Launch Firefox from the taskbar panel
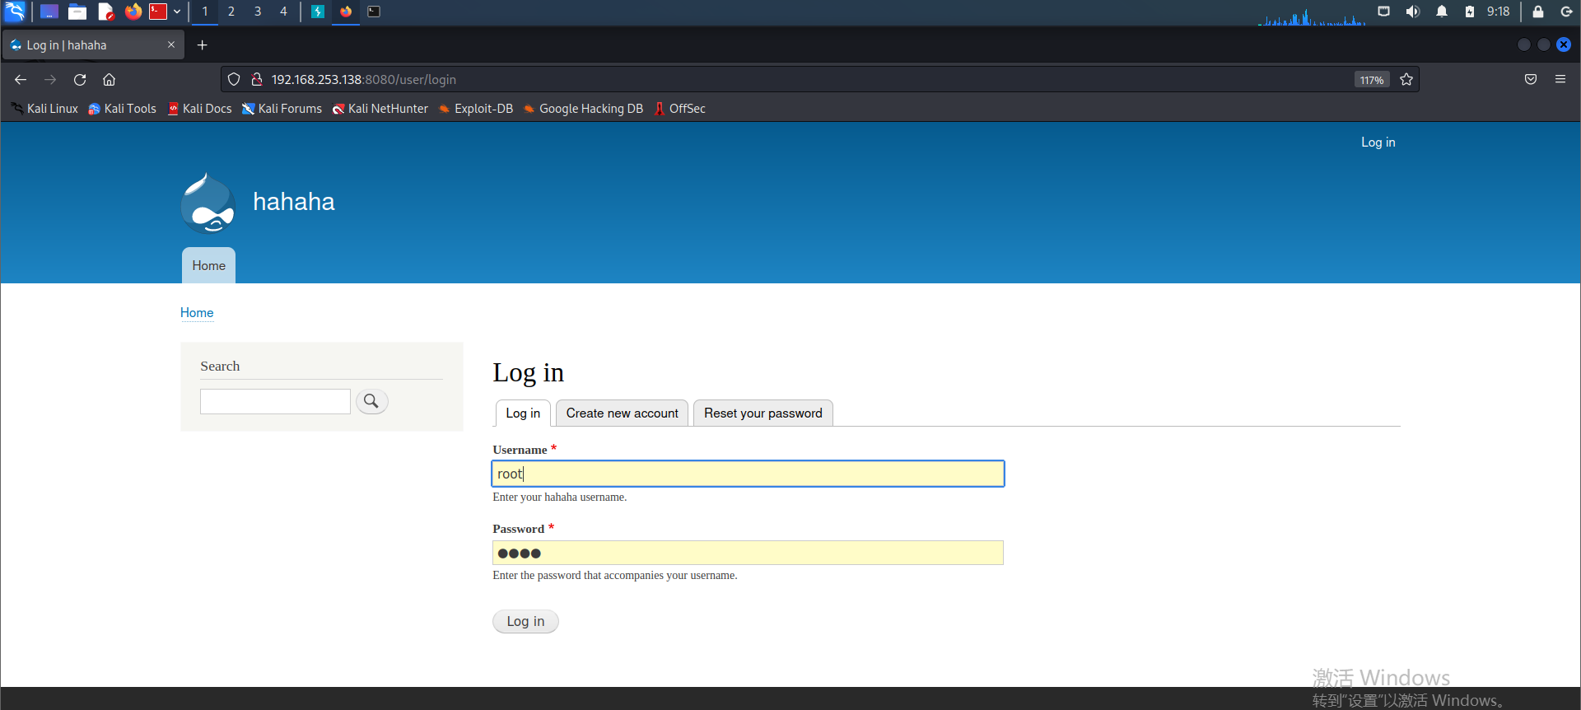Screen dimensions: 1581x710 pos(133,12)
